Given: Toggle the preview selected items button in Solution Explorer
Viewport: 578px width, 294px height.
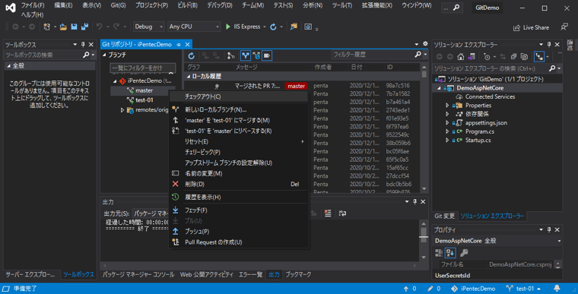Looking at the screenshot, I should coord(539,57).
